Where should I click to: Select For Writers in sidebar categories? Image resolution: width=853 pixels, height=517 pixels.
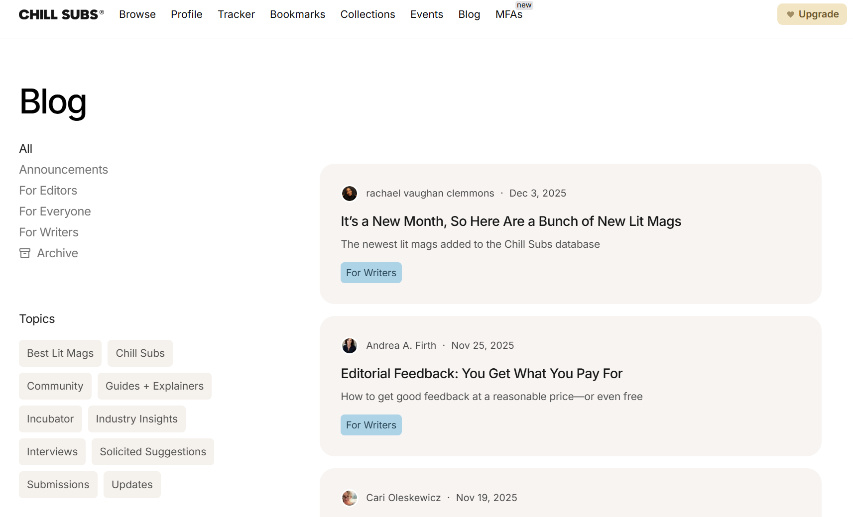pos(49,232)
